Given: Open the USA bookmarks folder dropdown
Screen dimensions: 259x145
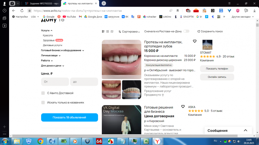Looking at the screenshot, I should tap(35, 16).
